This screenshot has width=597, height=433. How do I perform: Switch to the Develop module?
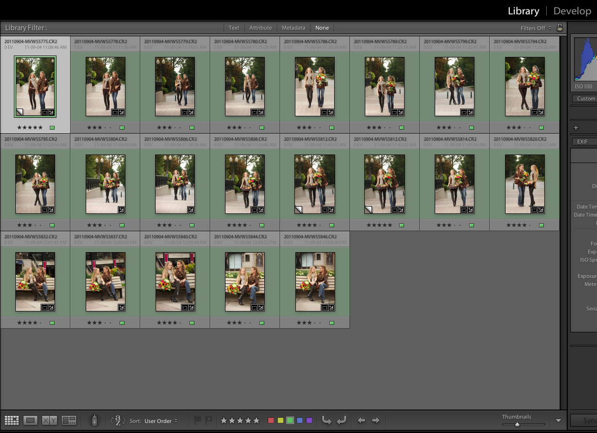coord(572,11)
